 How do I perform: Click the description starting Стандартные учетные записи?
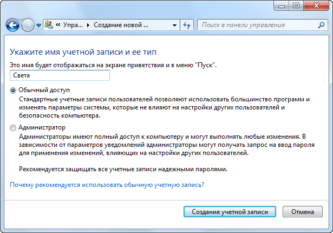coord(165,107)
